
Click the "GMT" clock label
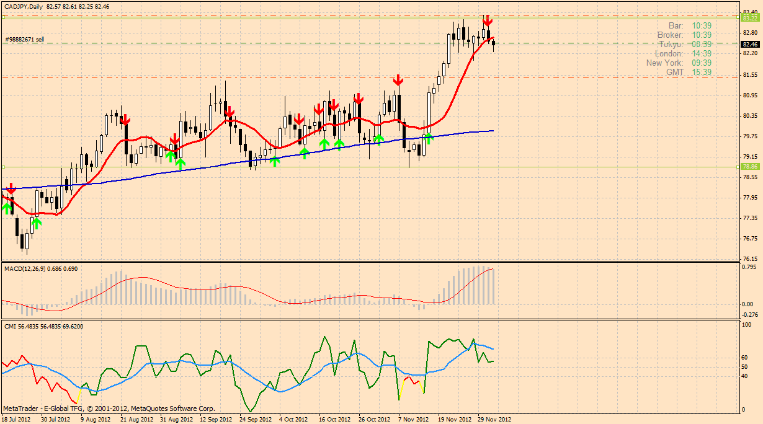pyautogui.click(x=675, y=73)
